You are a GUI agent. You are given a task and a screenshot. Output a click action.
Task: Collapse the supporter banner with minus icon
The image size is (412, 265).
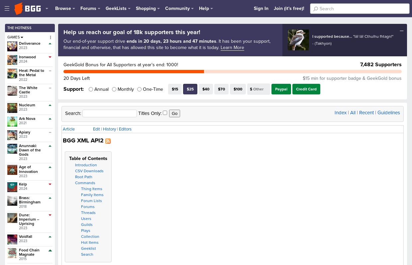[x=401, y=31]
